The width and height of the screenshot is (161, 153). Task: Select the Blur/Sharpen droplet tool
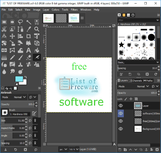coord(4,72)
